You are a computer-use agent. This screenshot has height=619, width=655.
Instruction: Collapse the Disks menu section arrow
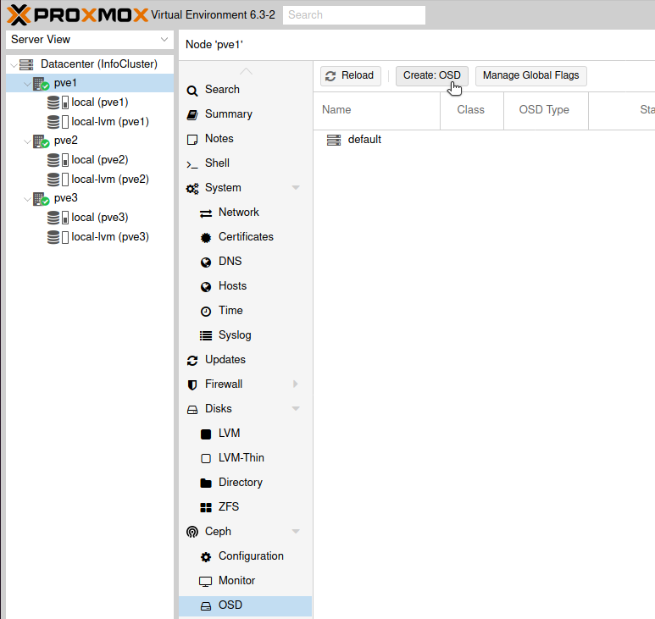pyautogui.click(x=296, y=409)
